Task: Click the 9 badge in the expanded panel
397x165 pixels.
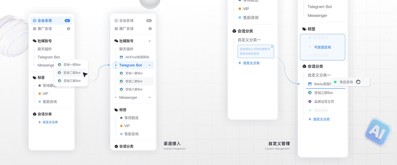Action: coord(150,29)
